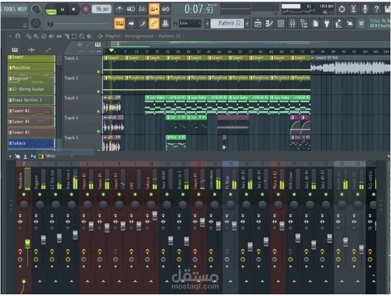Select the playlist Zoom tool

point(82,36)
